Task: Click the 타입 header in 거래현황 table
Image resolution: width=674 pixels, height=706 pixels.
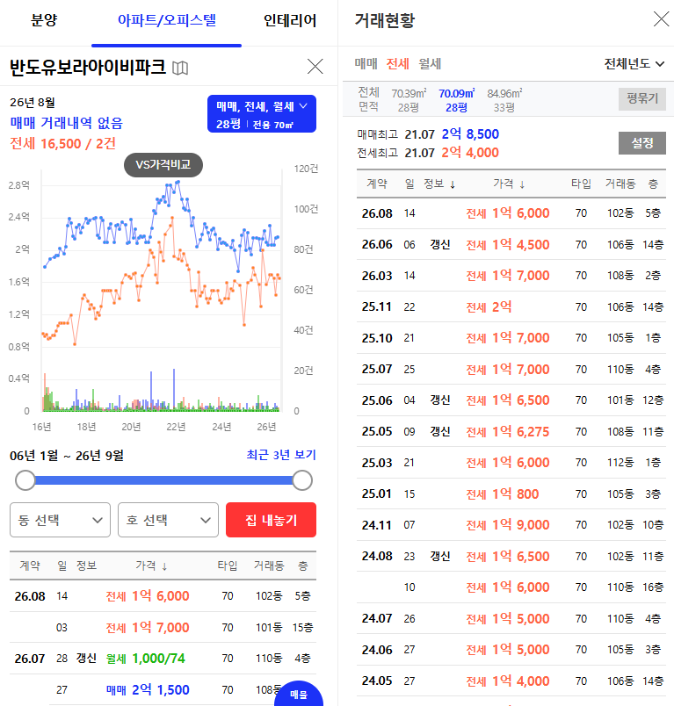Action: pyautogui.click(x=581, y=184)
